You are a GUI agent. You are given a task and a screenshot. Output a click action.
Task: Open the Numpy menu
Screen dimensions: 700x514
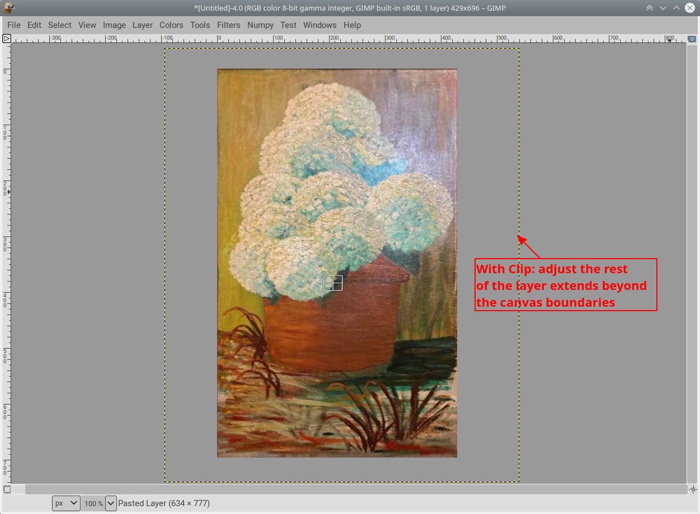pos(260,25)
